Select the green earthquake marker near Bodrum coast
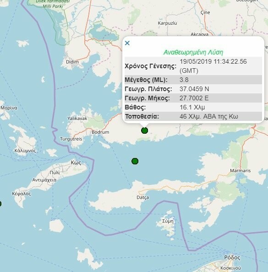Screen dimensions: 268x272 click(145, 130)
